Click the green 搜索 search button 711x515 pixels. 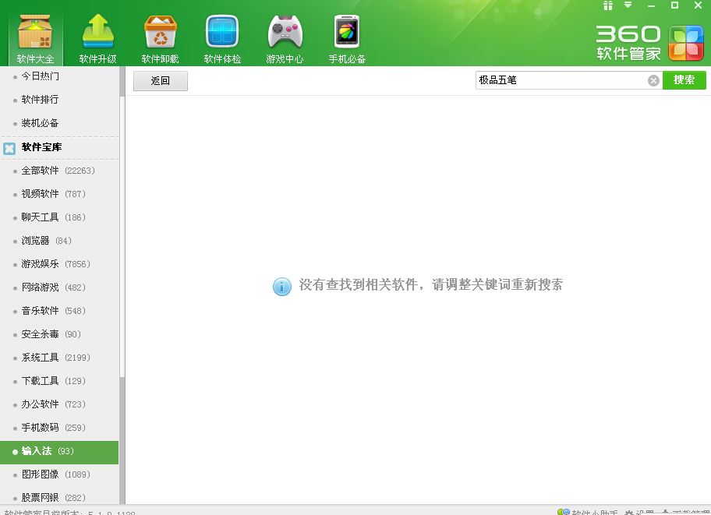684,80
